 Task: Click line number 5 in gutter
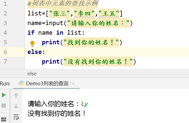click(5, 42)
